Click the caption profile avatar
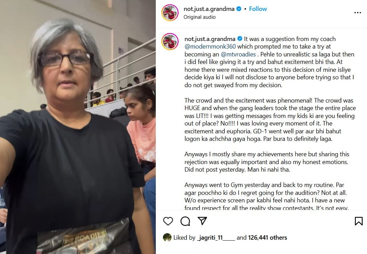 pyautogui.click(x=170, y=42)
